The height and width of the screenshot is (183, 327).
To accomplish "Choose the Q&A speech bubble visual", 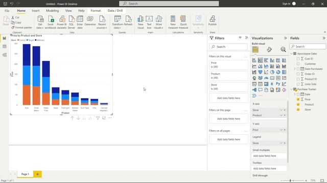I will [260, 90].
